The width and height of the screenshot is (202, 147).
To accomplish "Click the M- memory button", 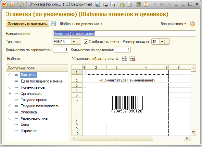I will coord(170,5).
